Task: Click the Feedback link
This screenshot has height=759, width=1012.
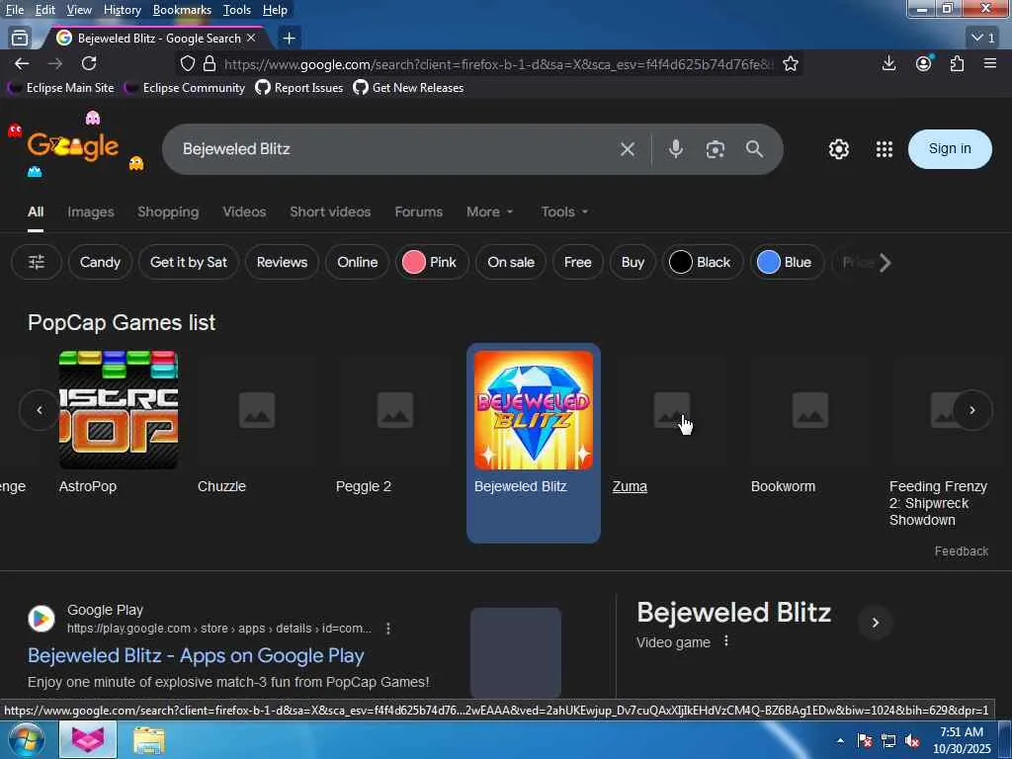Action: pyautogui.click(x=961, y=551)
